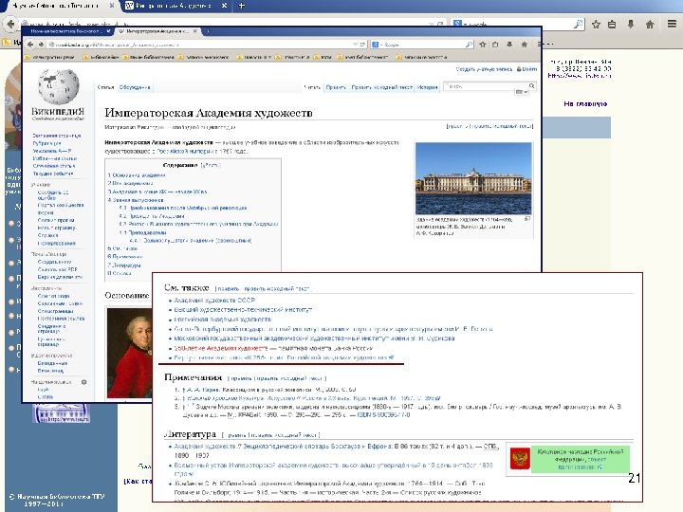The height and width of the screenshot is (512, 683).
Task: Click На главную link on library page
Action: click(x=585, y=104)
